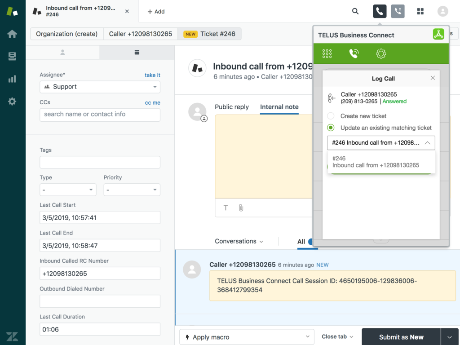Switch to Public reply tab
This screenshot has width=460, height=345.
click(231, 107)
